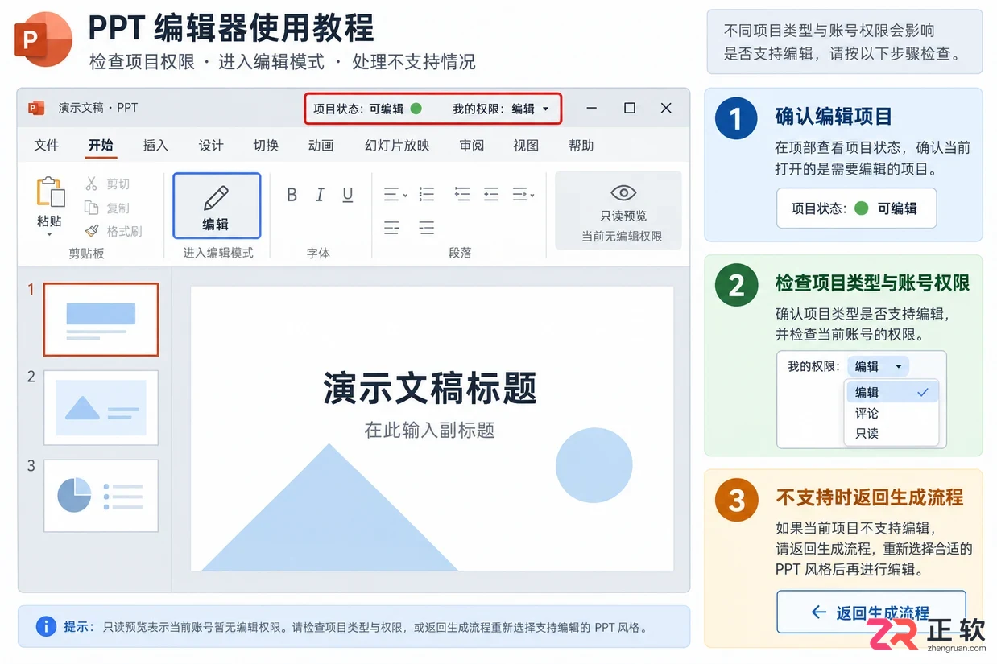Open the 幻灯片放映 tab
Image resolution: width=997 pixels, height=664 pixels.
coord(397,145)
